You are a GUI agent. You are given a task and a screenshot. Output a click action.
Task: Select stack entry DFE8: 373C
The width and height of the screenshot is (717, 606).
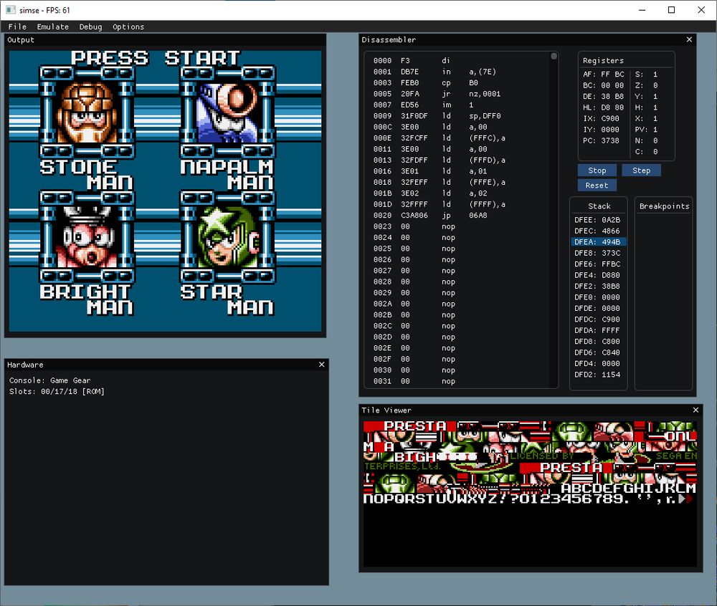598,253
